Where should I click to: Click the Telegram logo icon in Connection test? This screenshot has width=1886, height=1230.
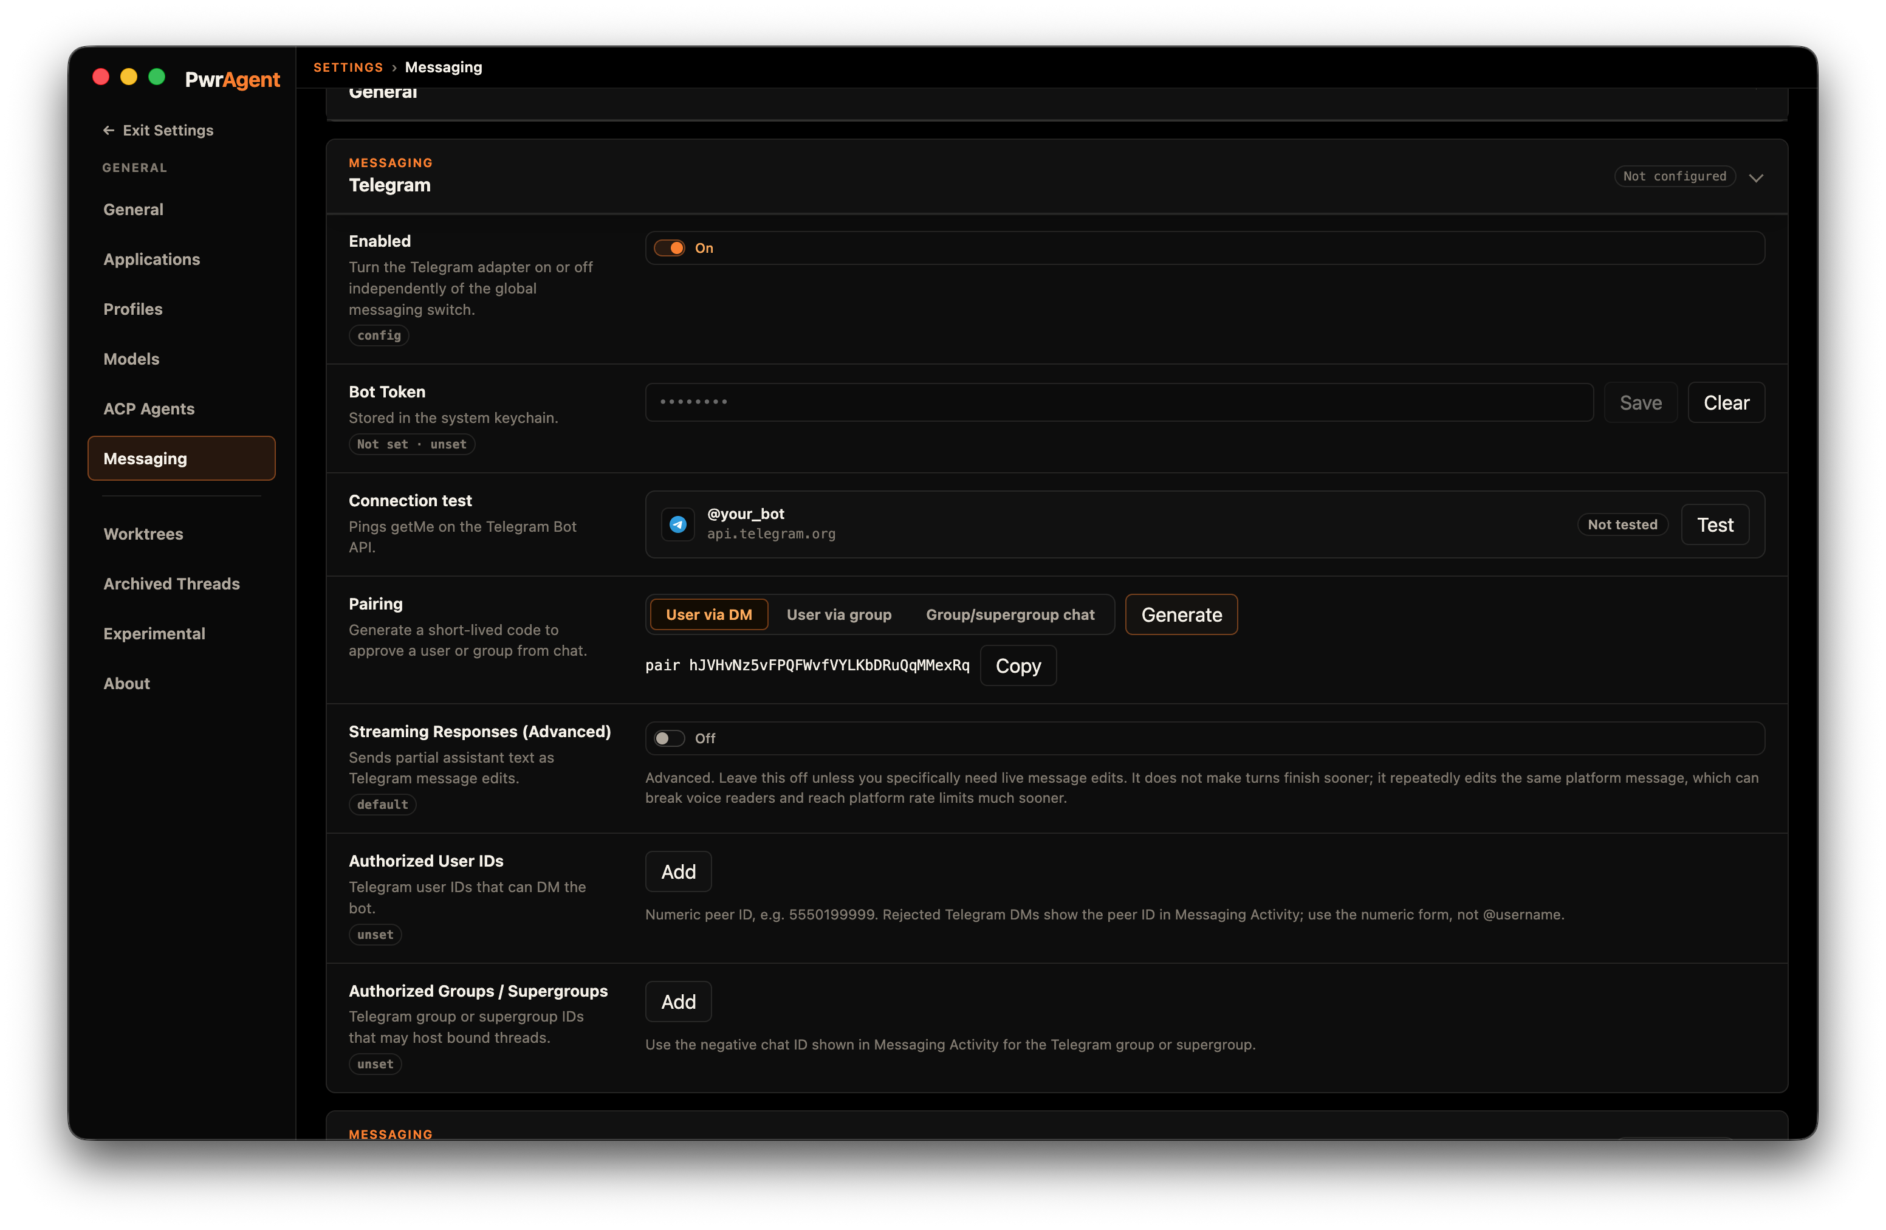coord(677,524)
